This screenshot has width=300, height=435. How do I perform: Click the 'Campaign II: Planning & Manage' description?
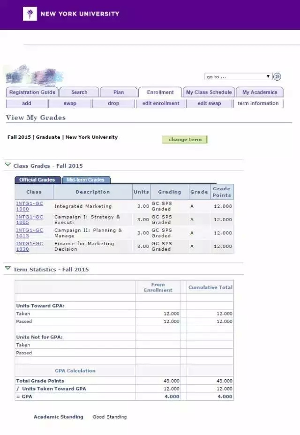88,233
